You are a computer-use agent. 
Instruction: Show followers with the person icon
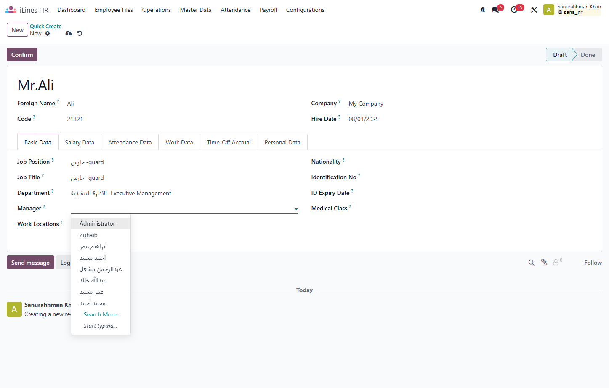(556, 262)
